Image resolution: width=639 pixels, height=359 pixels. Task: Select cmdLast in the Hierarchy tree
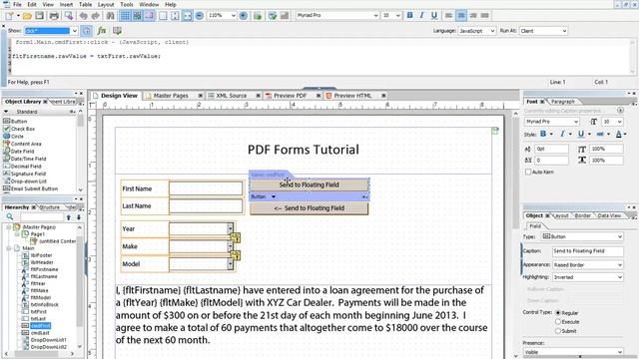tap(40, 333)
